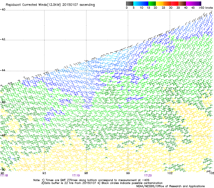Image resolution: width=214 pixels, height=188 pixels.
Task: Click the chart title Rapidscat Corrected Winds
Action: (50, 5)
